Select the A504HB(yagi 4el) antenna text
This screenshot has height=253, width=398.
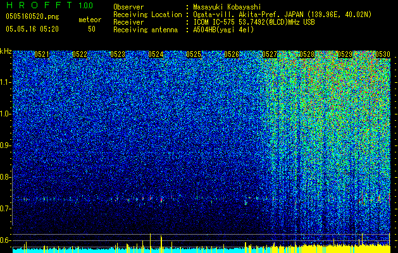(x=223, y=30)
